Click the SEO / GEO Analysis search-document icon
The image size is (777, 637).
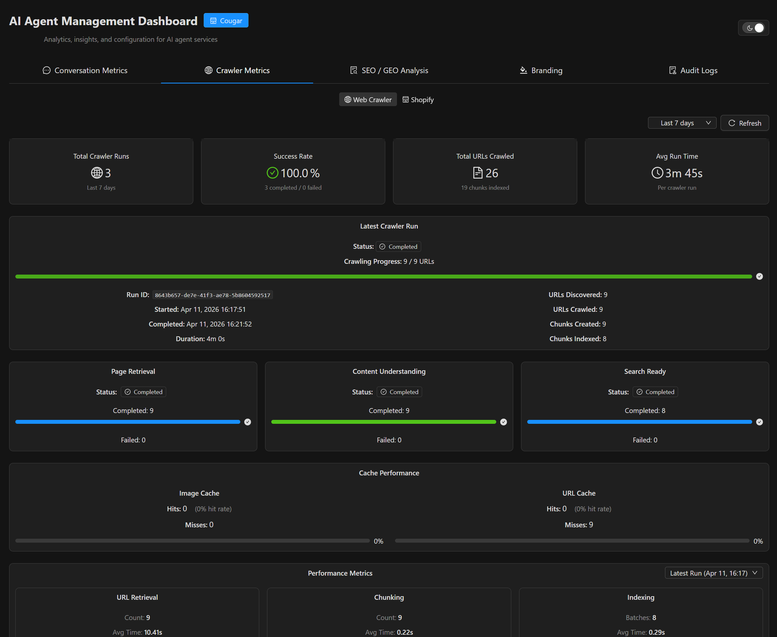tap(354, 71)
